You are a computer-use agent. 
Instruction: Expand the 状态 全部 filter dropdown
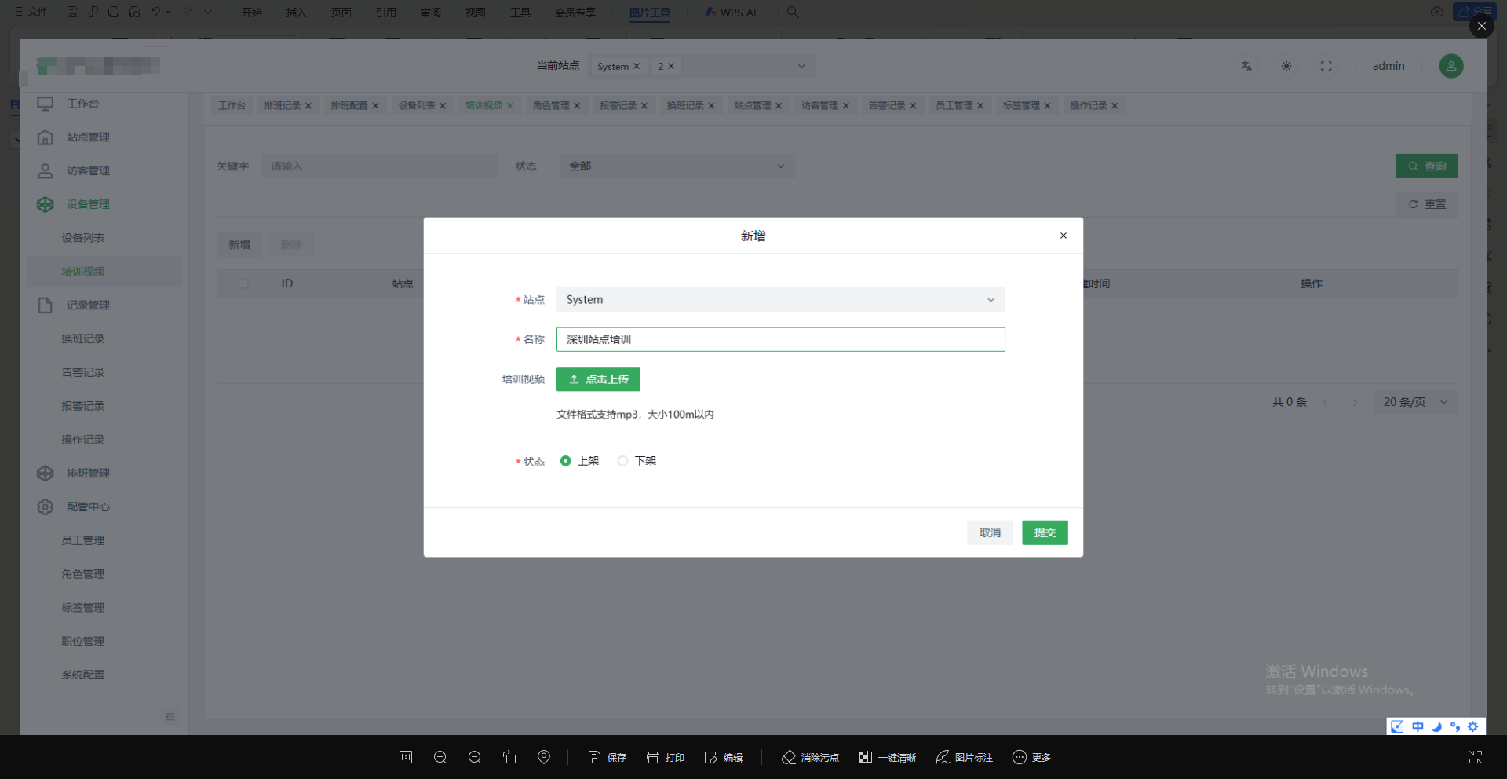point(677,166)
